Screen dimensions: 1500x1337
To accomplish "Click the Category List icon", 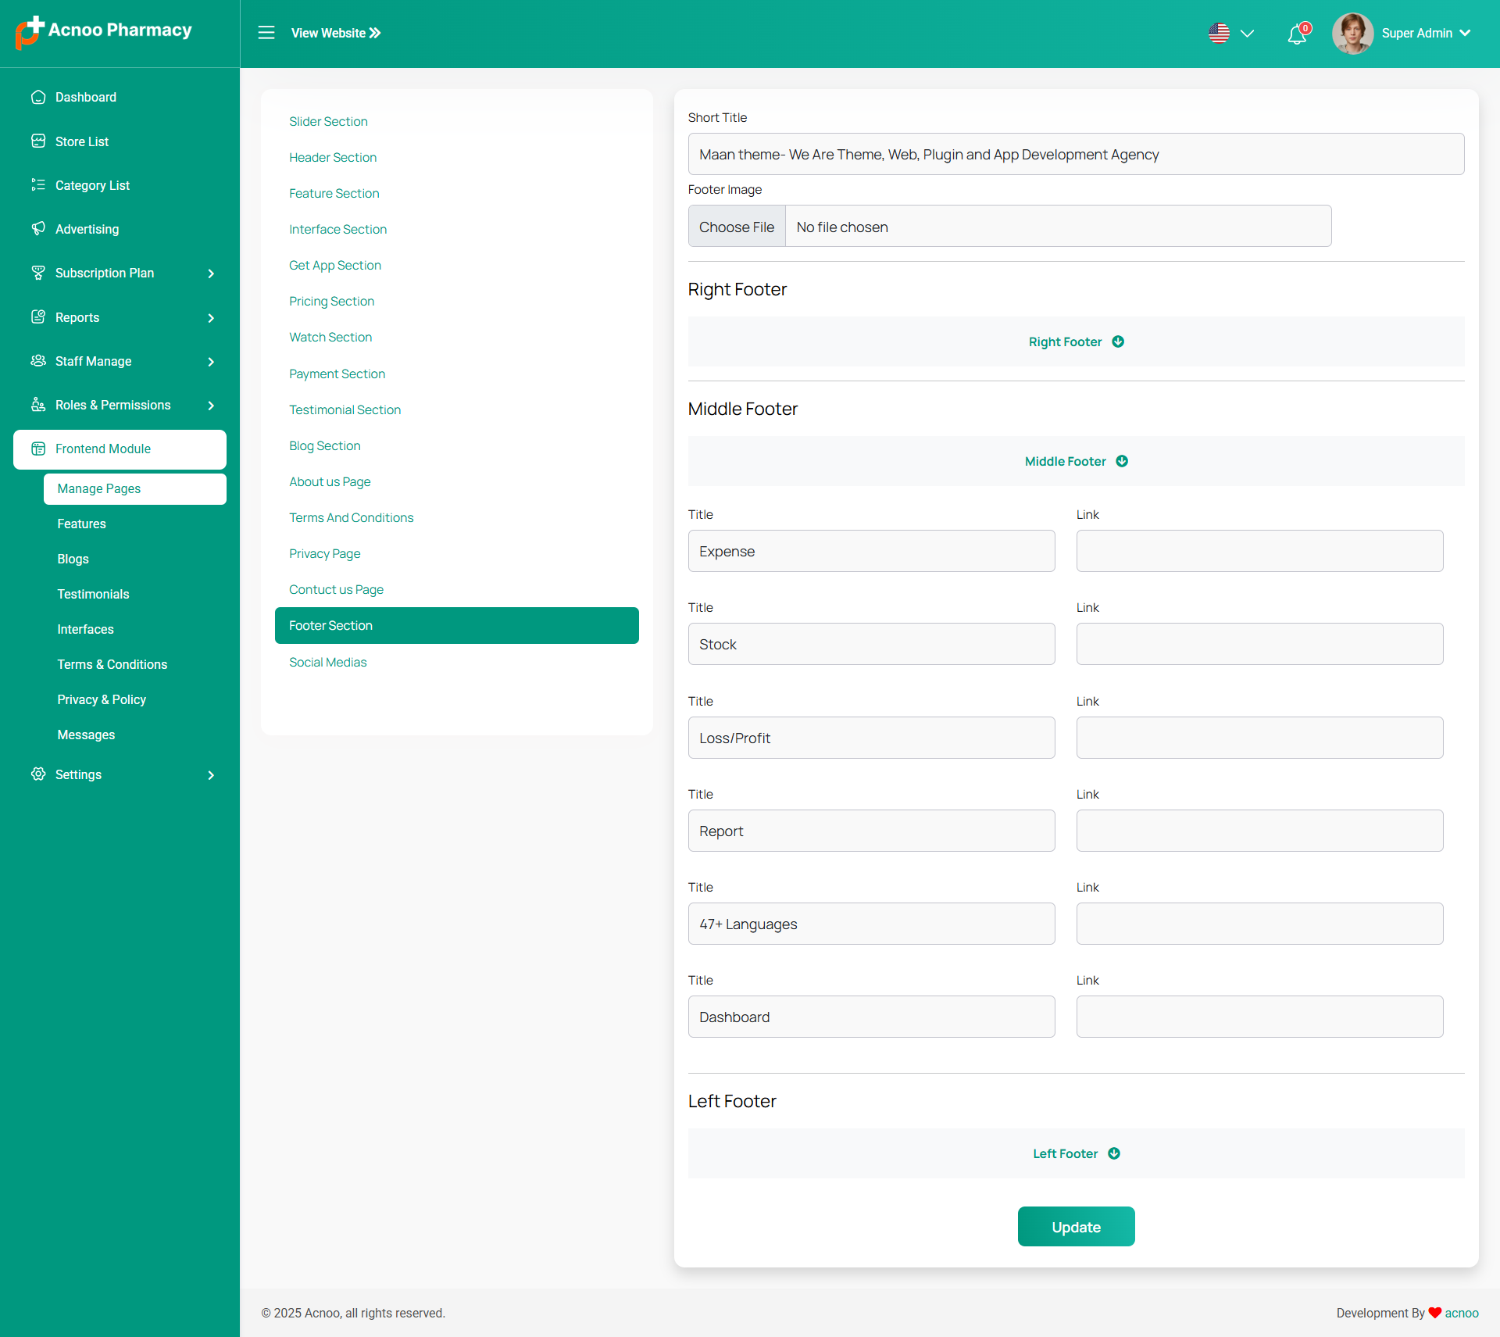I will (x=38, y=185).
